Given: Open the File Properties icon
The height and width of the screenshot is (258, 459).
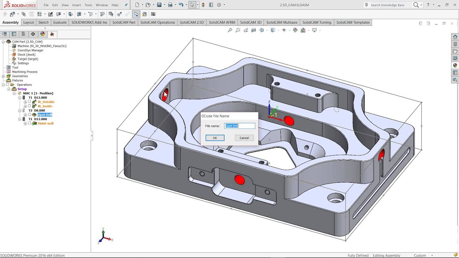Looking at the screenshot, I should [211, 5].
